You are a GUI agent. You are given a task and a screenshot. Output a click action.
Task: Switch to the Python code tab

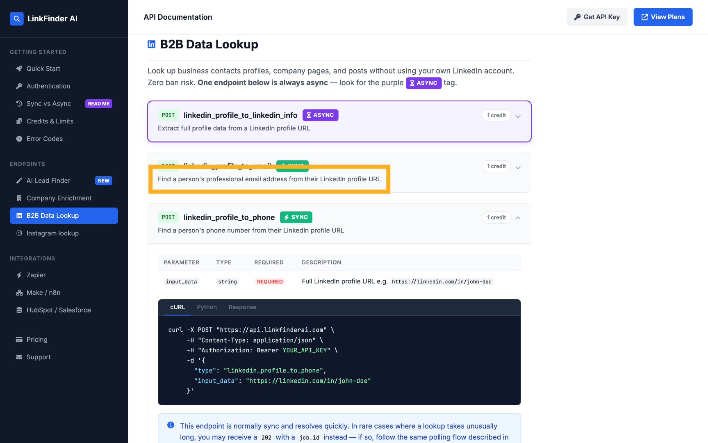[x=207, y=307]
